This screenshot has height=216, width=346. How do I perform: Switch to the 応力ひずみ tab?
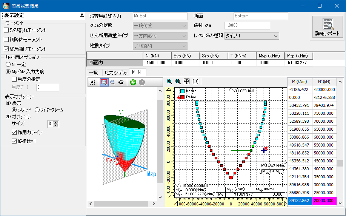[x=115, y=73]
